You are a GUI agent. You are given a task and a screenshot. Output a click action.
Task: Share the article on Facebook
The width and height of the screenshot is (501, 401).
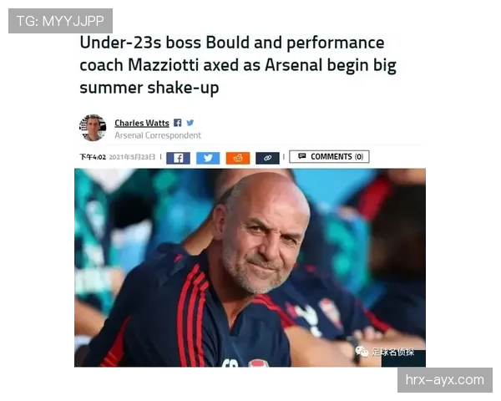point(179,158)
